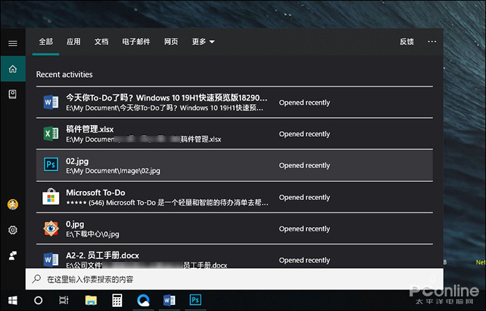Switch to the 文档 tab
Image resolution: width=486 pixels, height=311 pixels.
pyautogui.click(x=101, y=42)
